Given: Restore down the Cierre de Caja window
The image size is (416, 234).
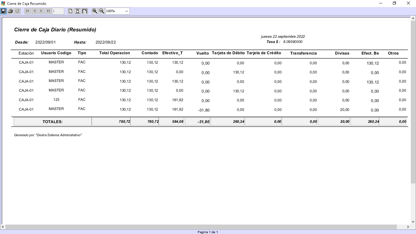Looking at the screenshot, I should point(394,3).
